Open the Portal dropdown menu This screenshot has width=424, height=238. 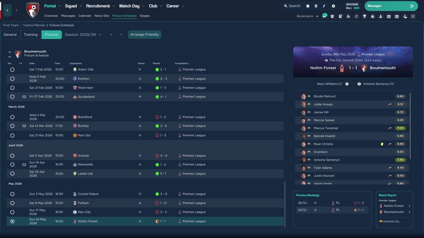pyautogui.click(x=53, y=6)
